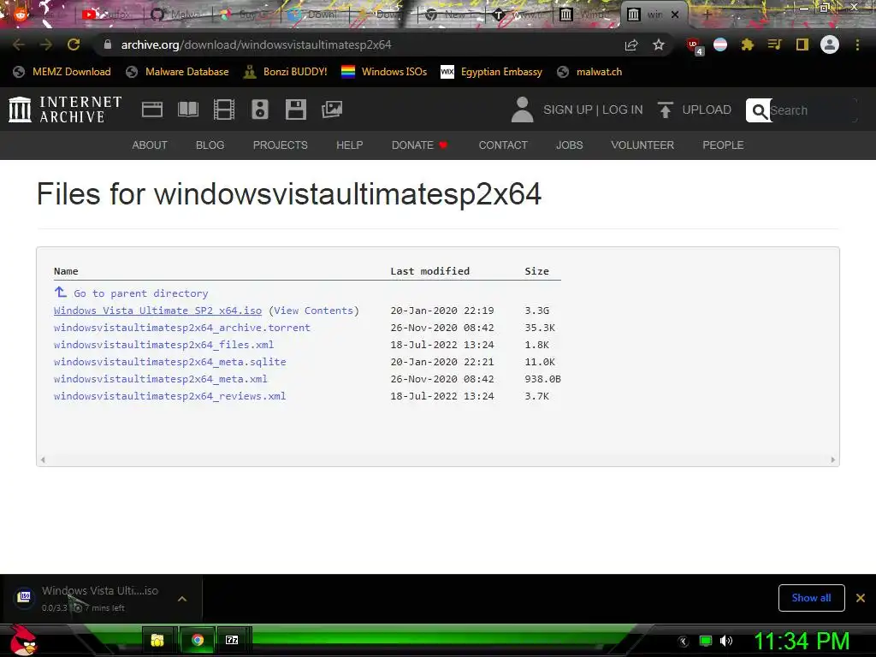Open the HELP menu item

[x=350, y=145]
